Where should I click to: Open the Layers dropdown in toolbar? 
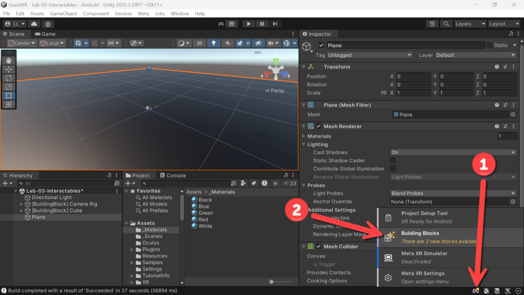(x=470, y=24)
